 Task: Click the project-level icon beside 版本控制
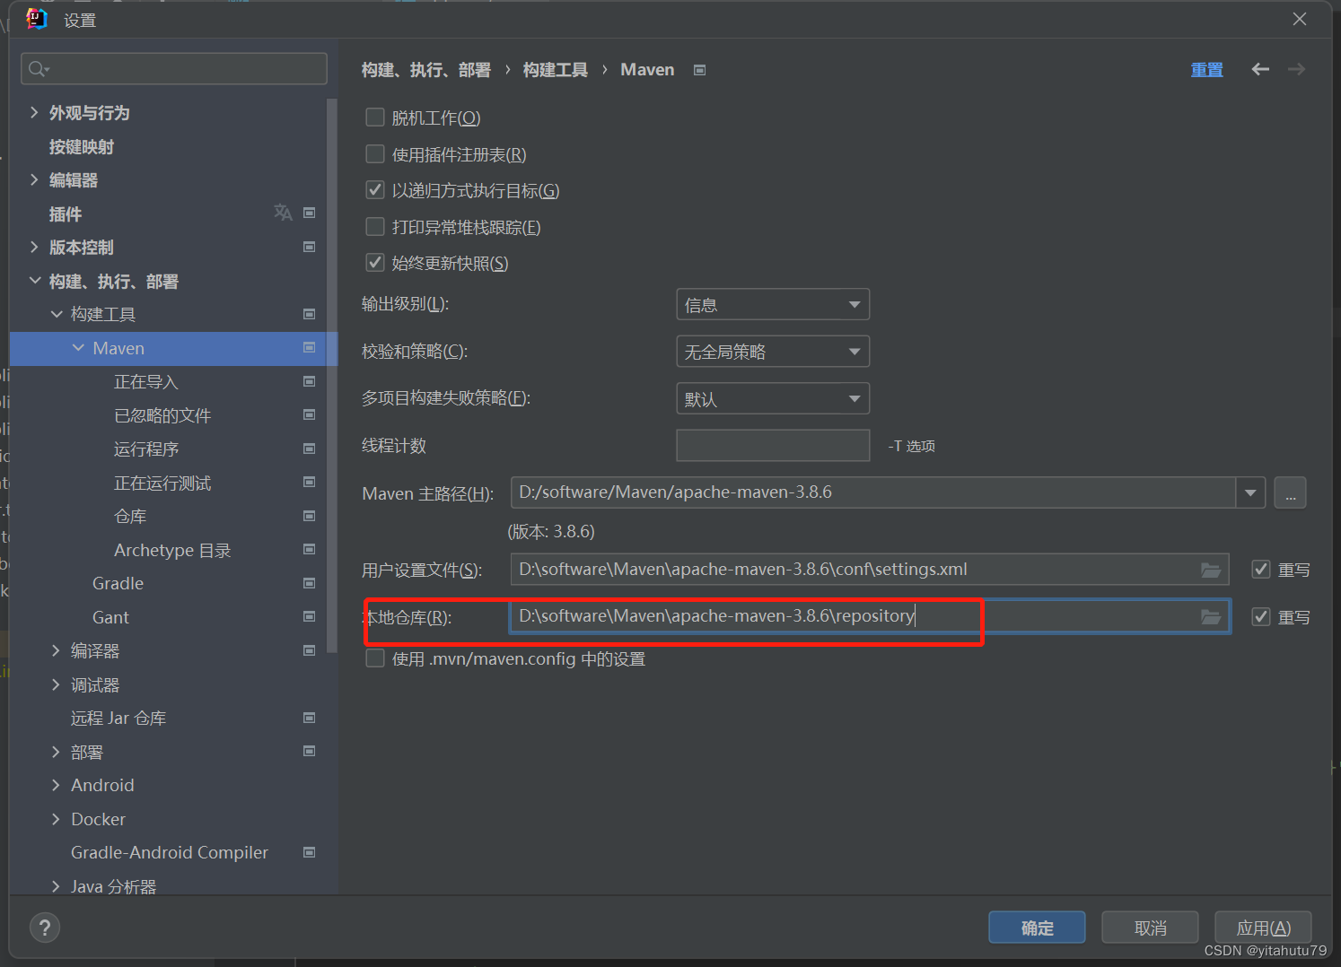310,247
